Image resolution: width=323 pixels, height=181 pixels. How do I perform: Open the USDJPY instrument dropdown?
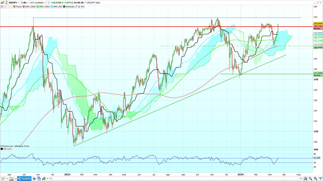click(x=14, y=2)
